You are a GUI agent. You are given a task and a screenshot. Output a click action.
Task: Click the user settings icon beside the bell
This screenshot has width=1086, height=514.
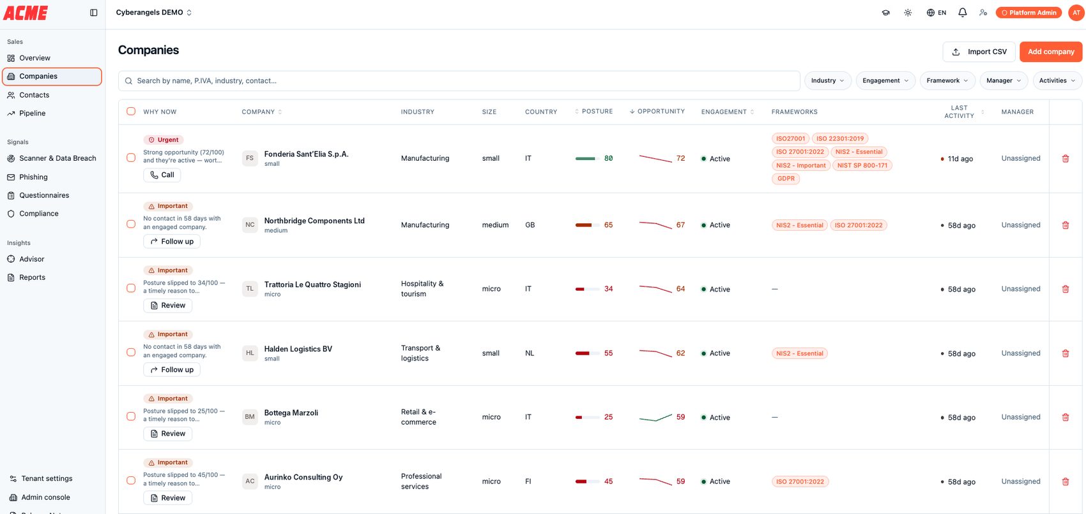click(x=983, y=13)
